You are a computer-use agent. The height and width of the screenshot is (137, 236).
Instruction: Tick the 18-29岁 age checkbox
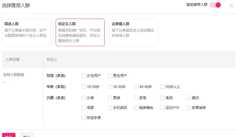click(84, 87)
